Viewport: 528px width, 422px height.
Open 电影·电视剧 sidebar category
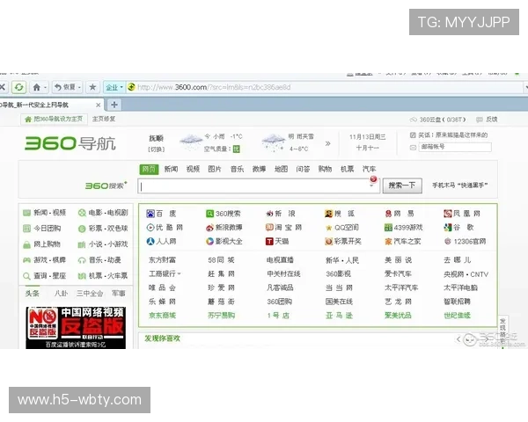coord(103,213)
